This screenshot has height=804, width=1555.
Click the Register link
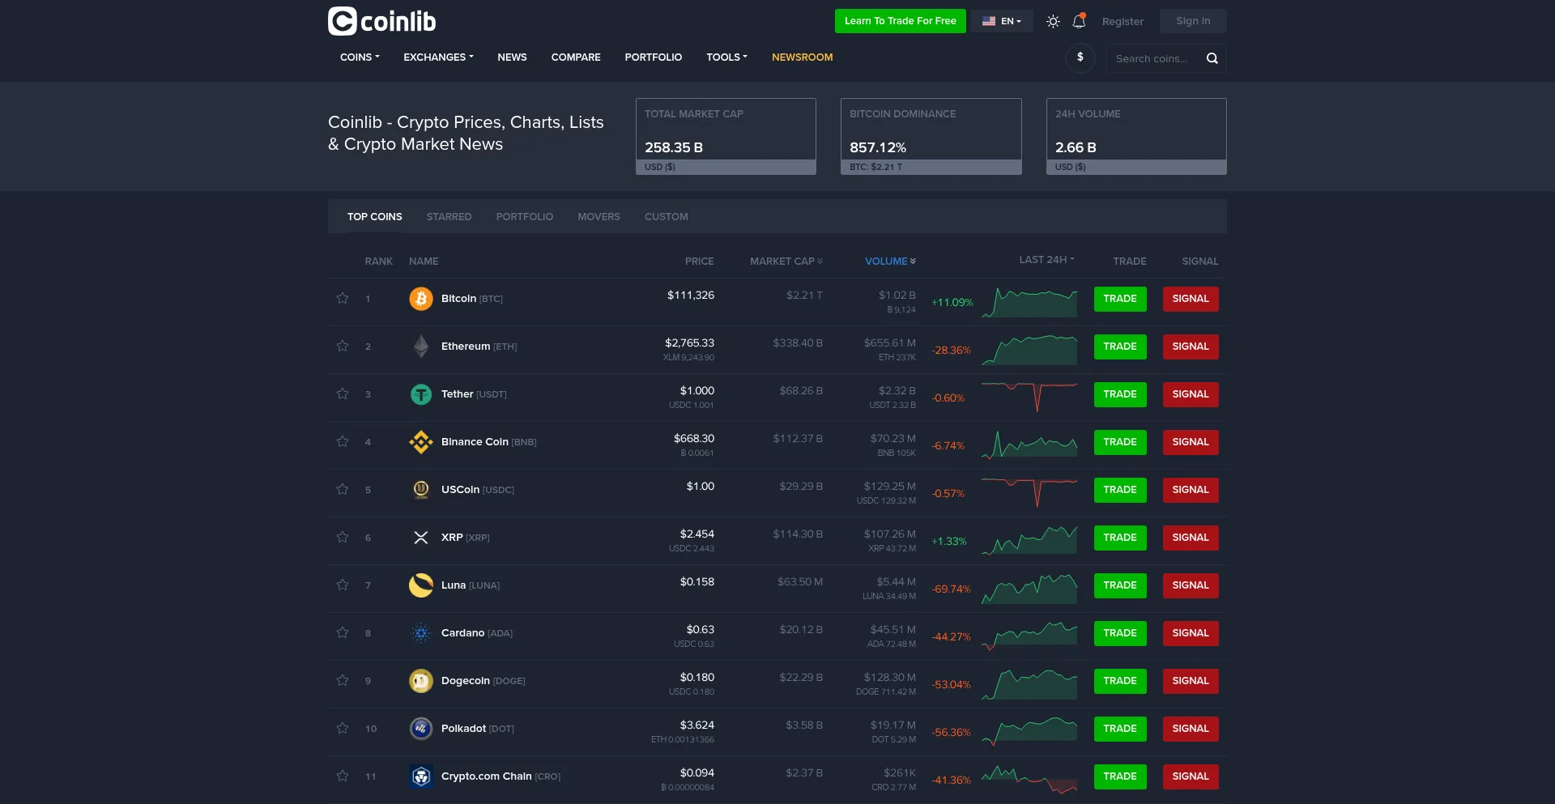coord(1123,22)
